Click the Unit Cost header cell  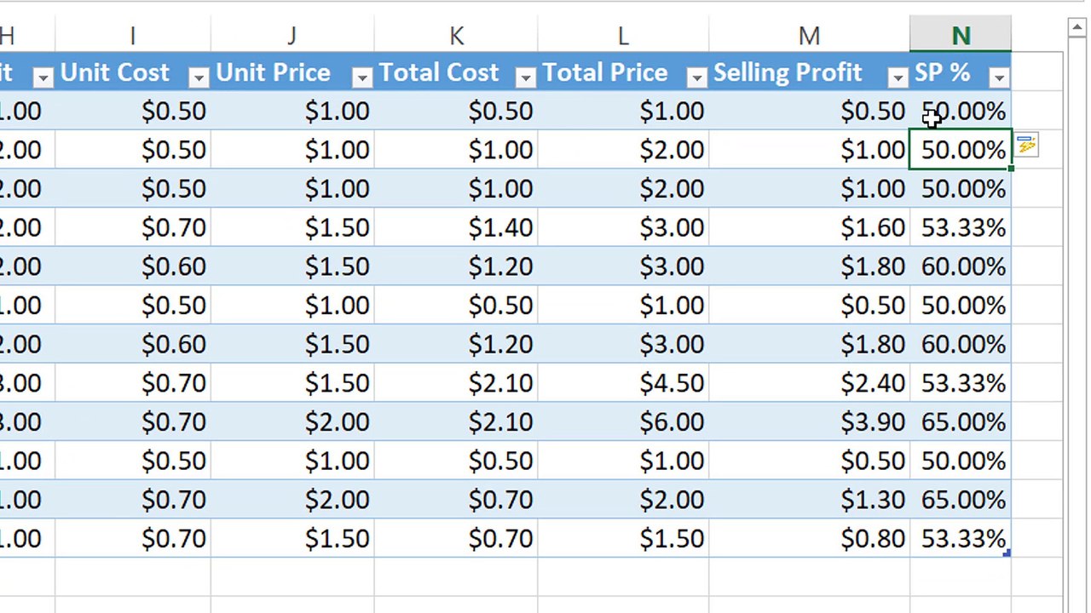(x=133, y=72)
